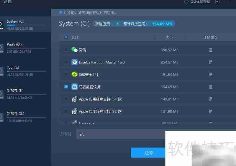Image resolution: width=236 pixels, height=166 pixels.
Task: Select Tool (E:) in the sidebar
Action: coord(25,71)
